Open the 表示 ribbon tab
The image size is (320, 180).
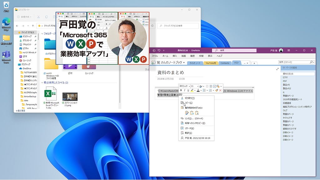pos(210,56)
